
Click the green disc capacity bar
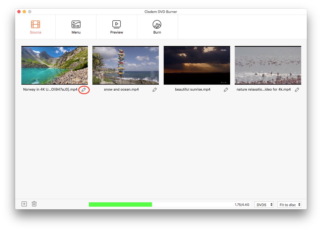tap(120, 204)
